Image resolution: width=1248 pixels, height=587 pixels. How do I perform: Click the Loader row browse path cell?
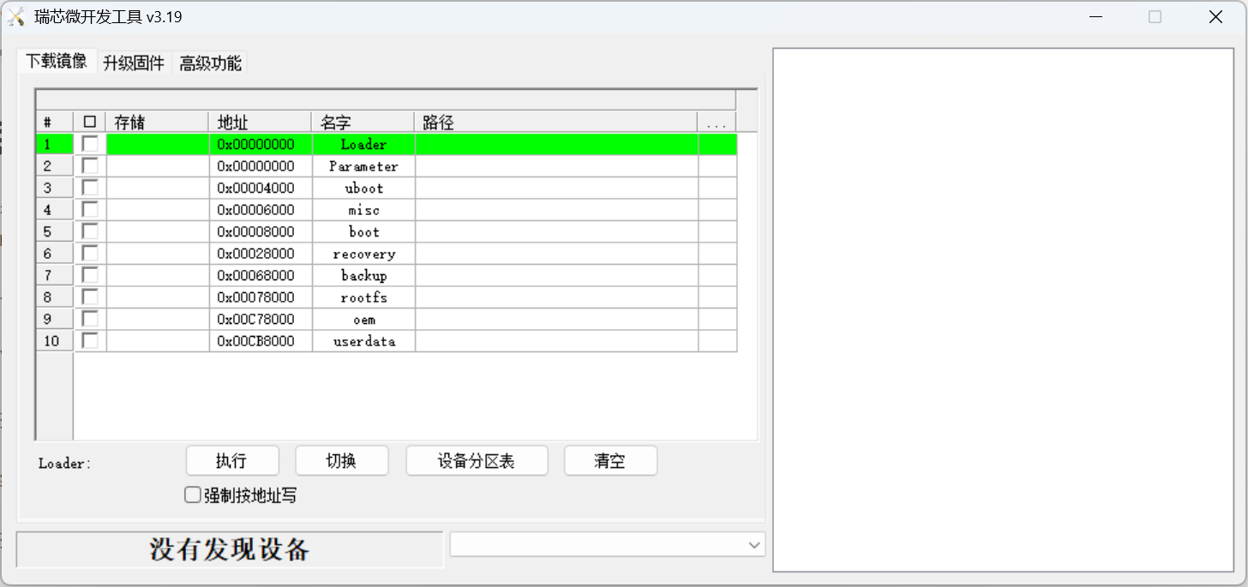[717, 145]
